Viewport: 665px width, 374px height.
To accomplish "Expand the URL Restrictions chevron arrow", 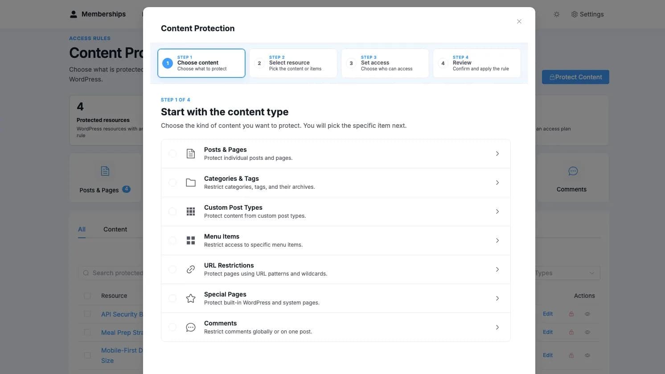I will click(x=497, y=269).
